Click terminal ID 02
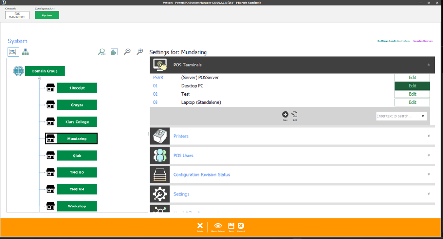The width and height of the screenshot is (443, 239). click(x=155, y=94)
